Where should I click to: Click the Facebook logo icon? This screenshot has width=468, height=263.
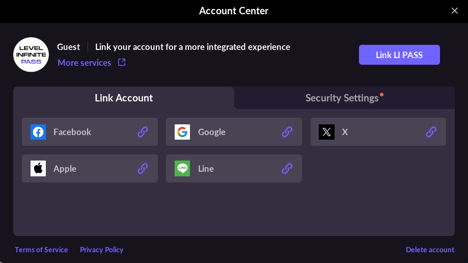38,132
